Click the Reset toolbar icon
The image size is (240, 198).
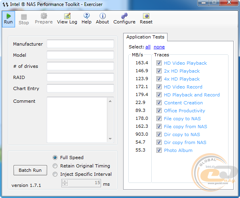(146, 16)
